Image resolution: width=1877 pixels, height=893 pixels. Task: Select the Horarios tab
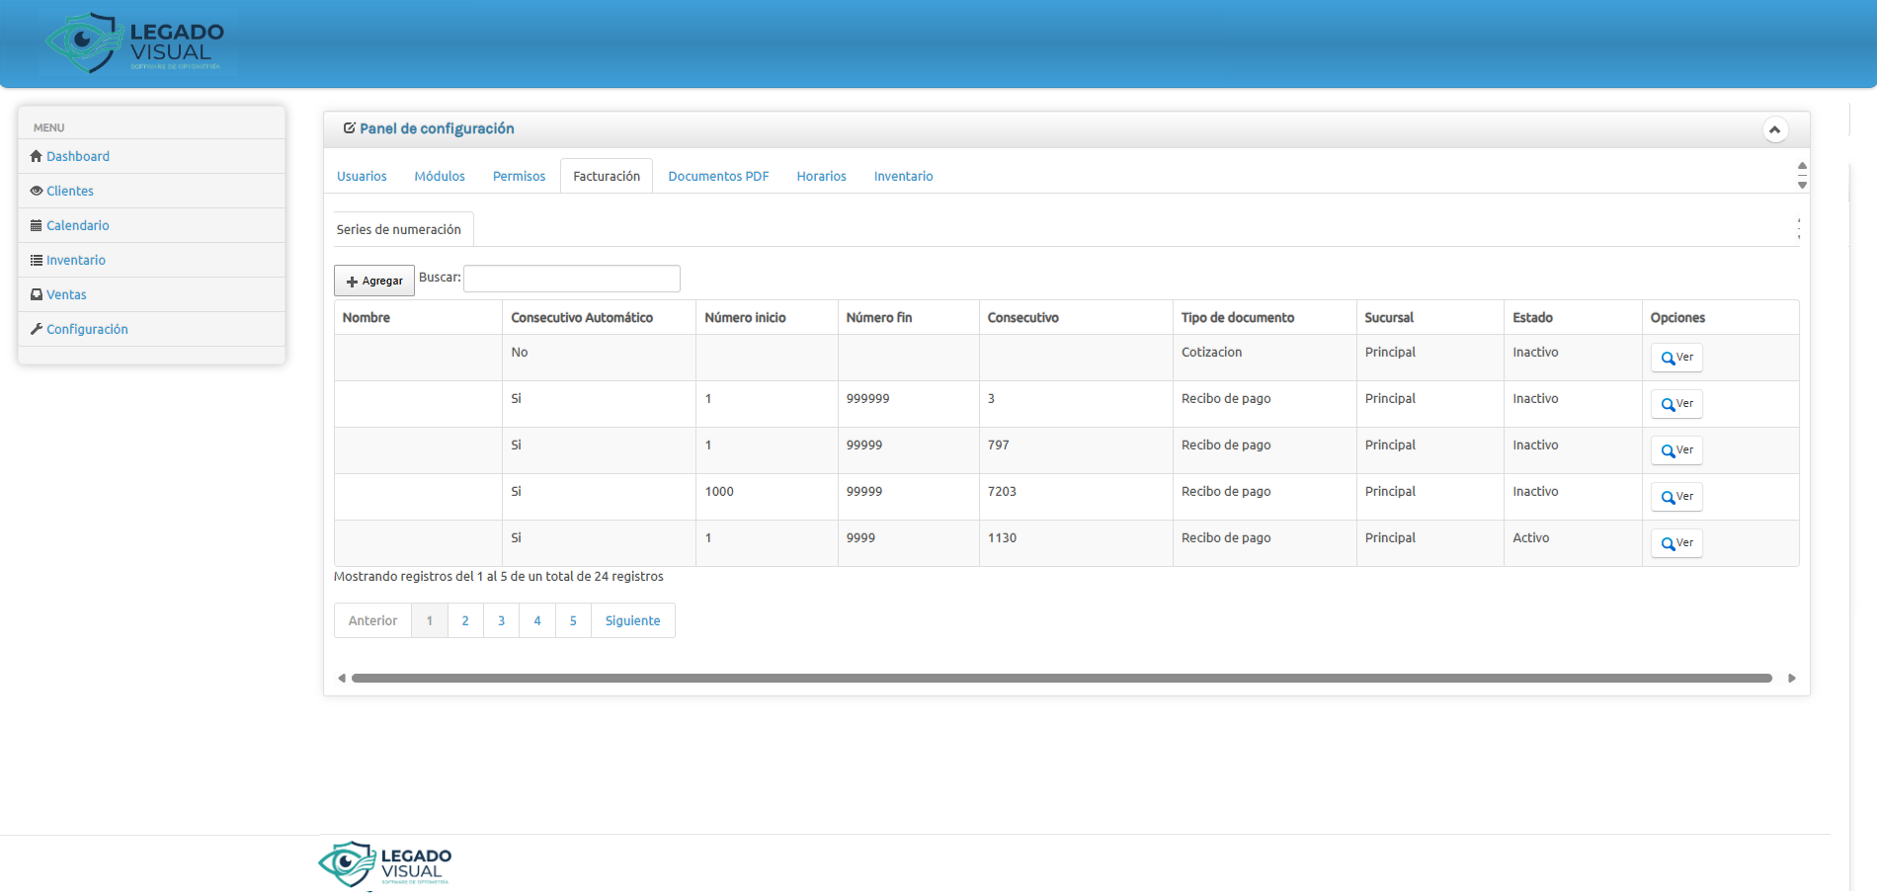pos(821,177)
